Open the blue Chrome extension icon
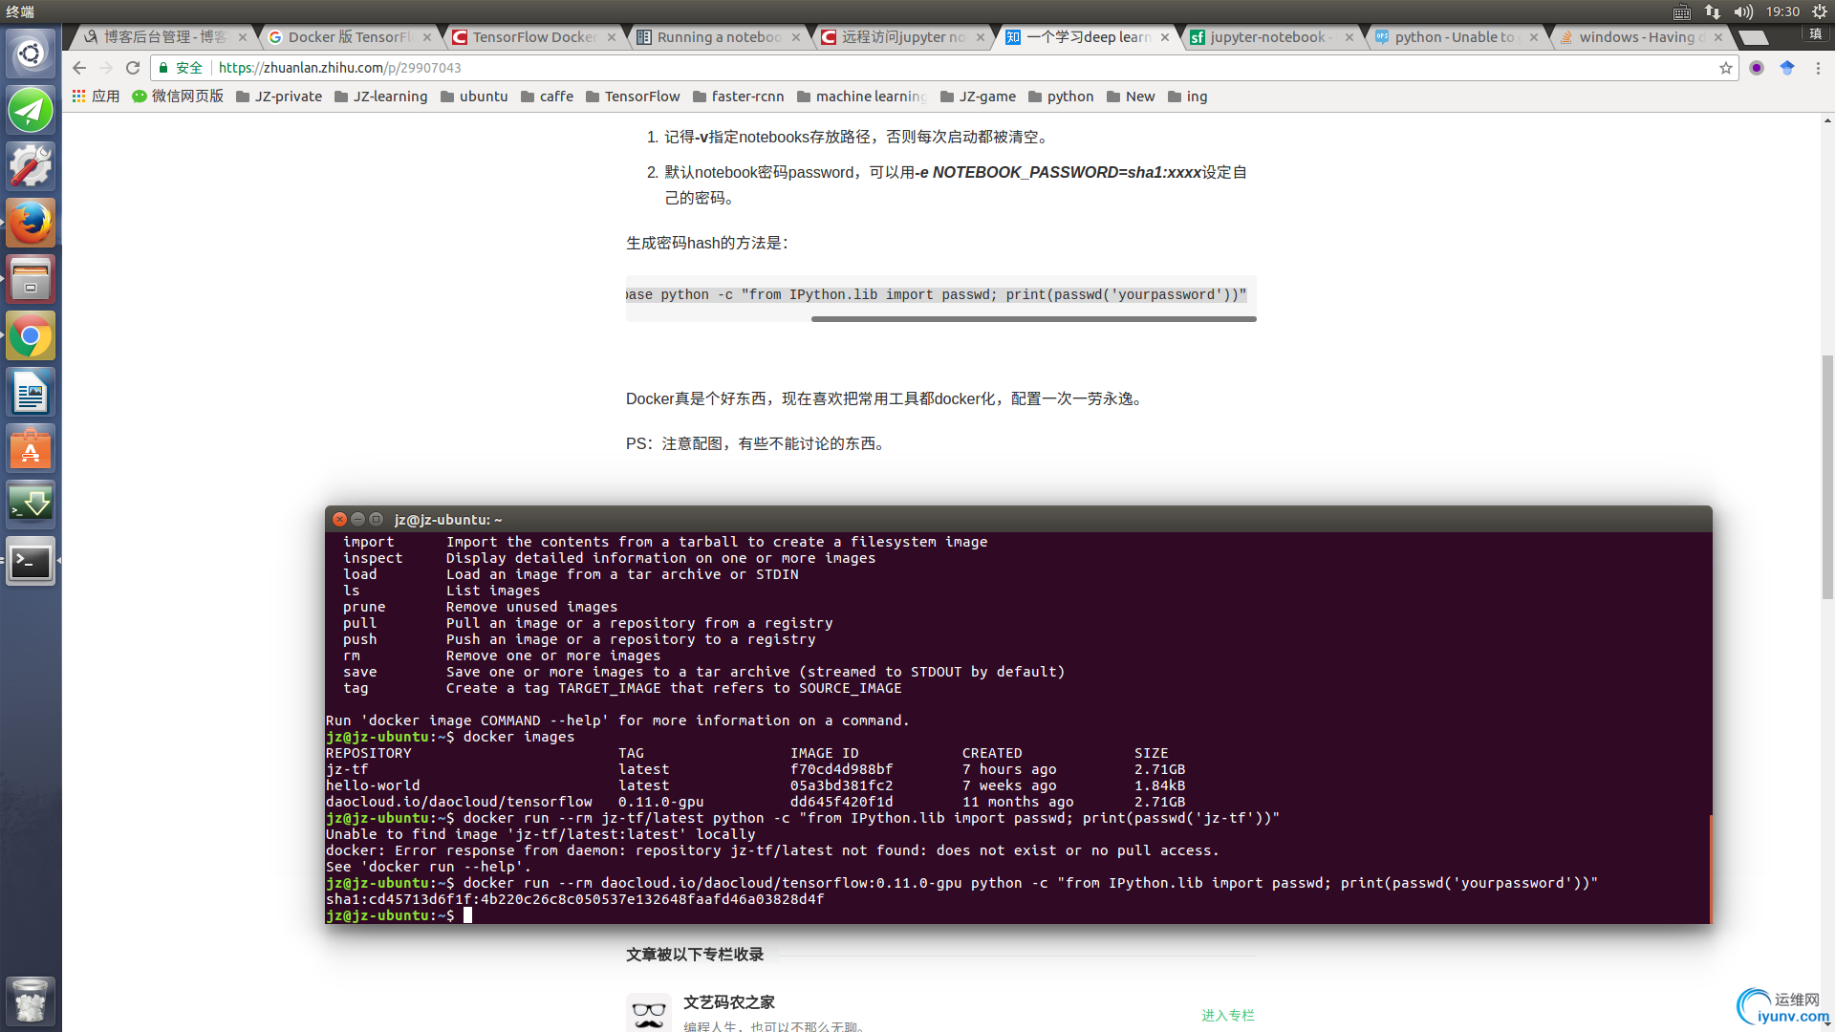Image resolution: width=1835 pixels, height=1032 pixels. tap(1787, 68)
